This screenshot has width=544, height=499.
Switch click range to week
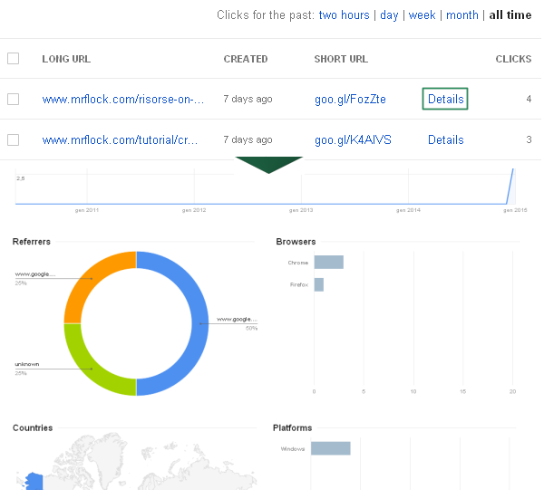pyautogui.click(x=422, y=15)
